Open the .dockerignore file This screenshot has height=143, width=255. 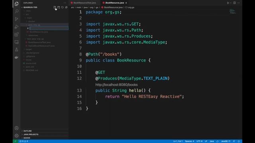click(33, 53)
